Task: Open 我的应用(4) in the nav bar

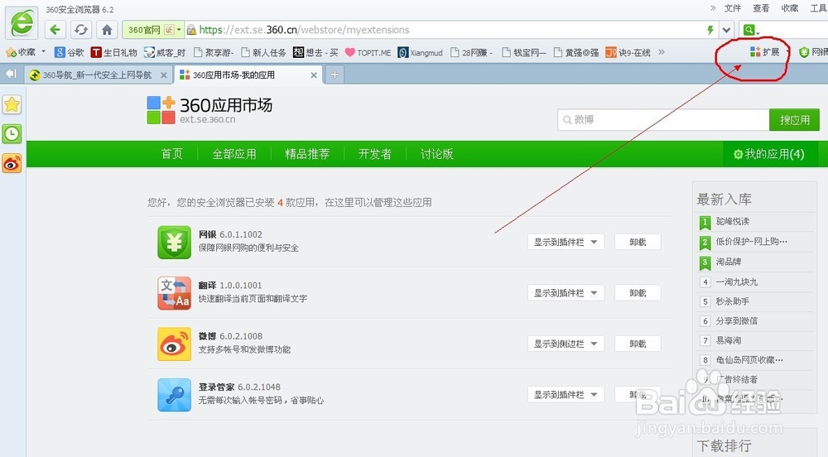Action: point(769,154)
